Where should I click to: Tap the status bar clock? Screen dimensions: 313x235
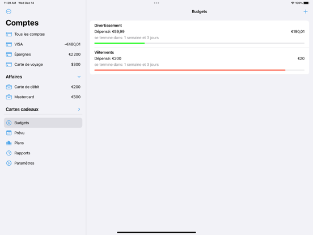(x=10, y=3)
